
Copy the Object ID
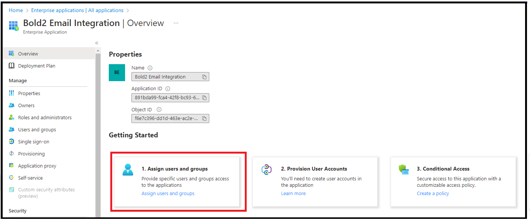pos(204,118)
